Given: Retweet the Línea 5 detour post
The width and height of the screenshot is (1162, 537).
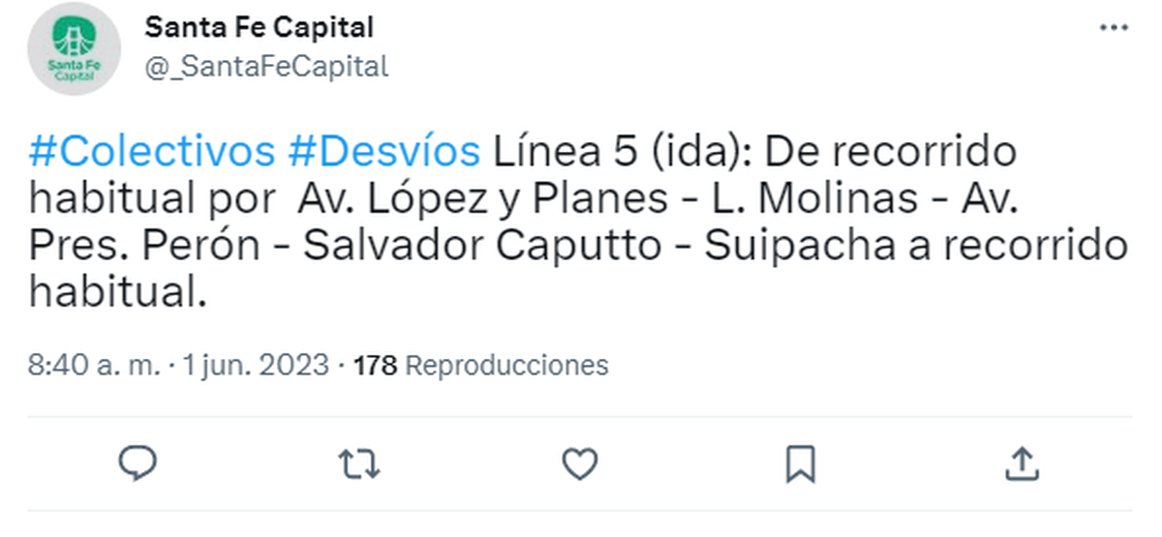Looking at the screenshot, I should click(x=359, y=464).
